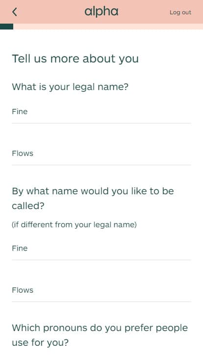The height and width of the screenshot is (362, 203).
Task: Click the 'Which pronouns do you prefer' question
Action: 100,335
